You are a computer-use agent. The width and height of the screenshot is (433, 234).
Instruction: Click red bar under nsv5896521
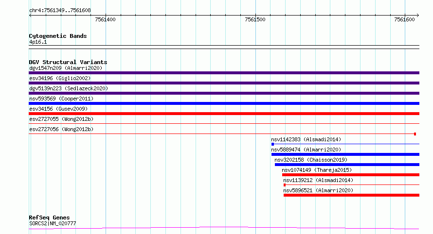352,195
